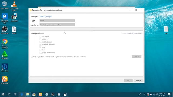The width and height of the screenshot is (173, 97).
Task: Click Show advanced permissions link
Action: click(x=132, y=34)
